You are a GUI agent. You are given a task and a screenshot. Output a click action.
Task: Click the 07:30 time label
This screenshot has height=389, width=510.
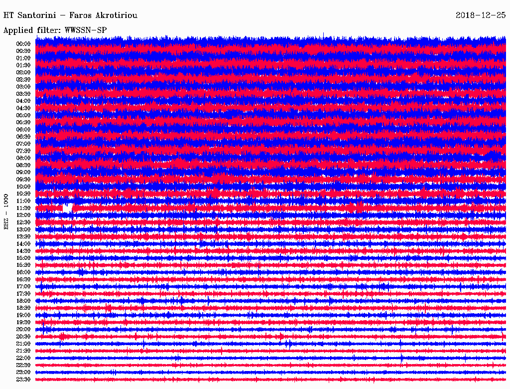coord(23,151)
